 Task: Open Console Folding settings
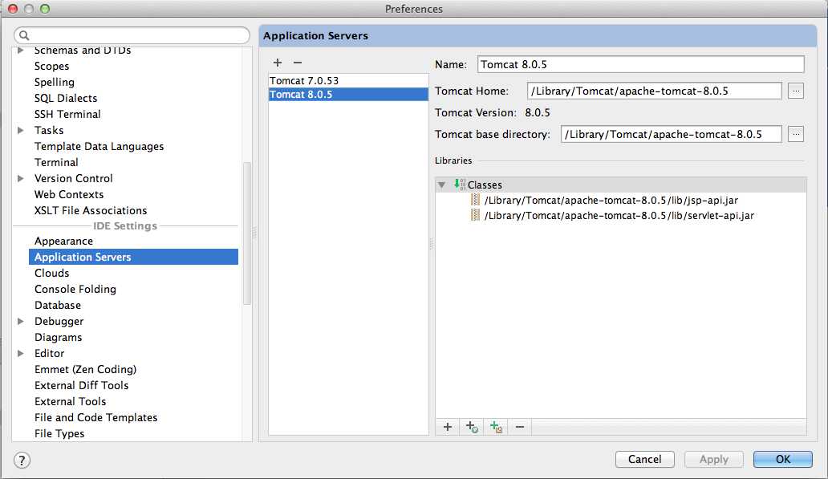click(x=75, y=289)
